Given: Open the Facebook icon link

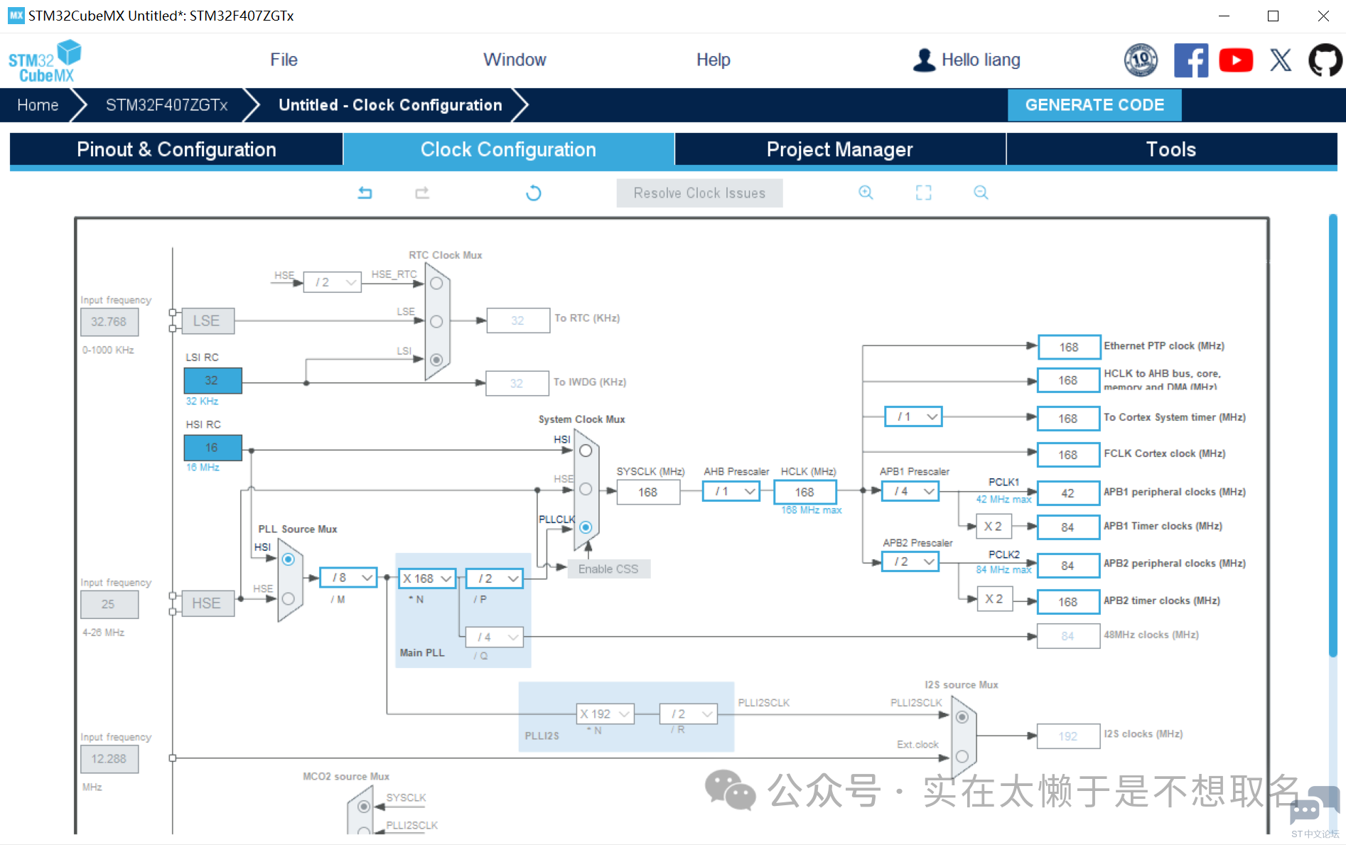Looking at the screenshot, I should click(x=1191, y=60).
